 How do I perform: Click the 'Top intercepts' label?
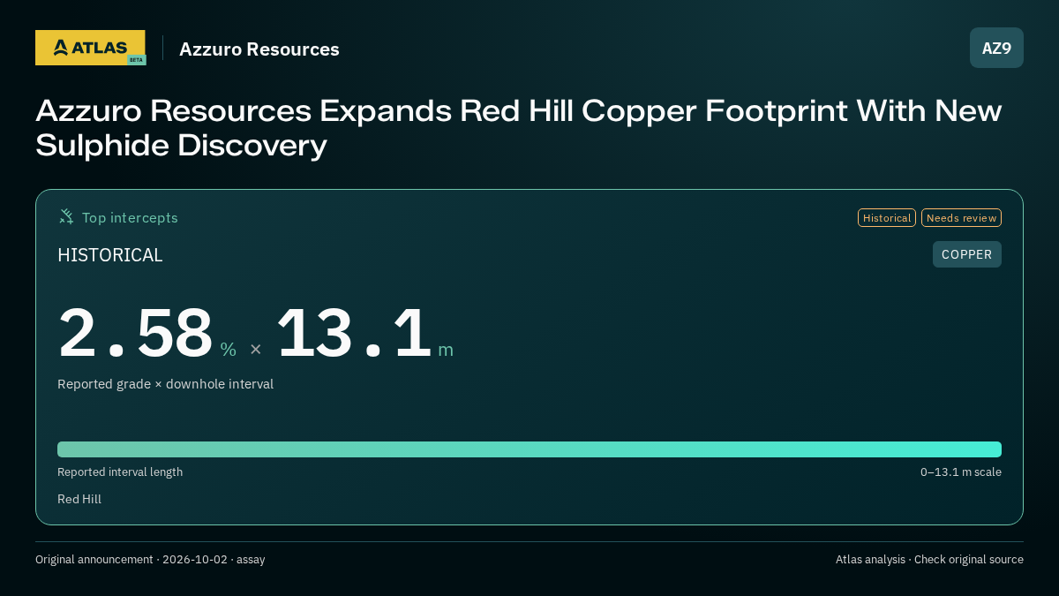[x=130, y=217]
